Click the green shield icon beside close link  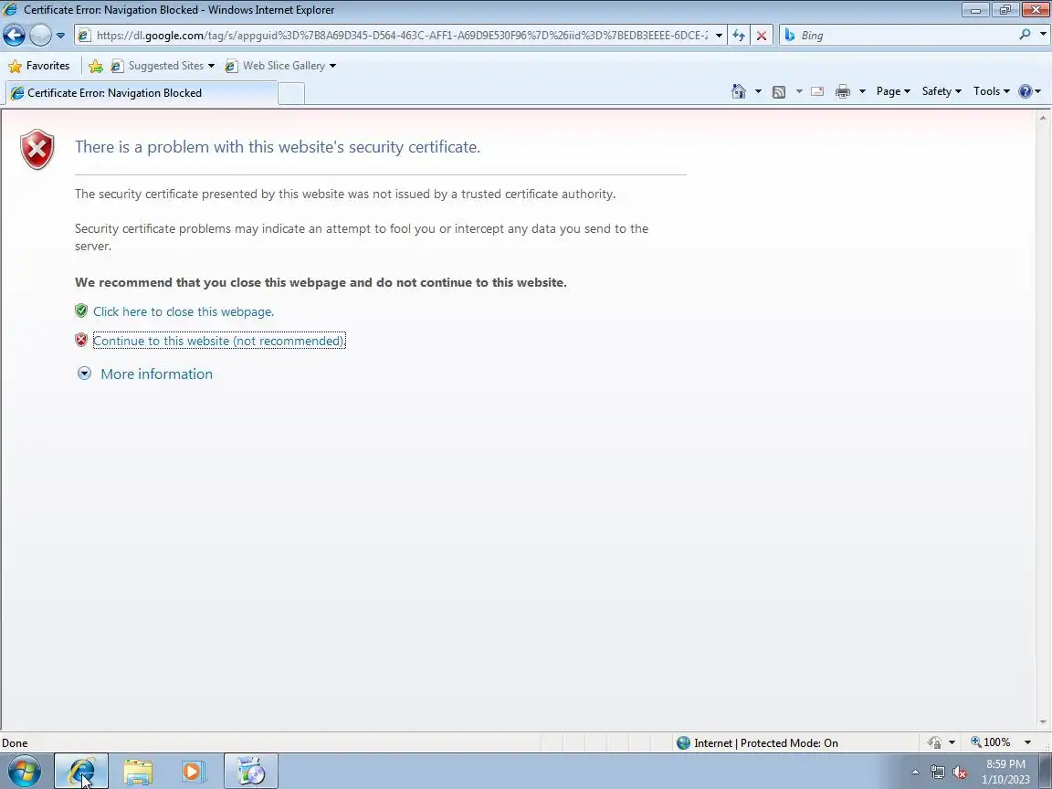tap(81, 310)
